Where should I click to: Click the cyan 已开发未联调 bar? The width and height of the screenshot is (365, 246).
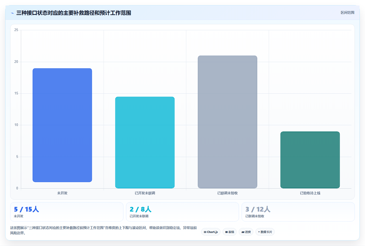point(145,142)
